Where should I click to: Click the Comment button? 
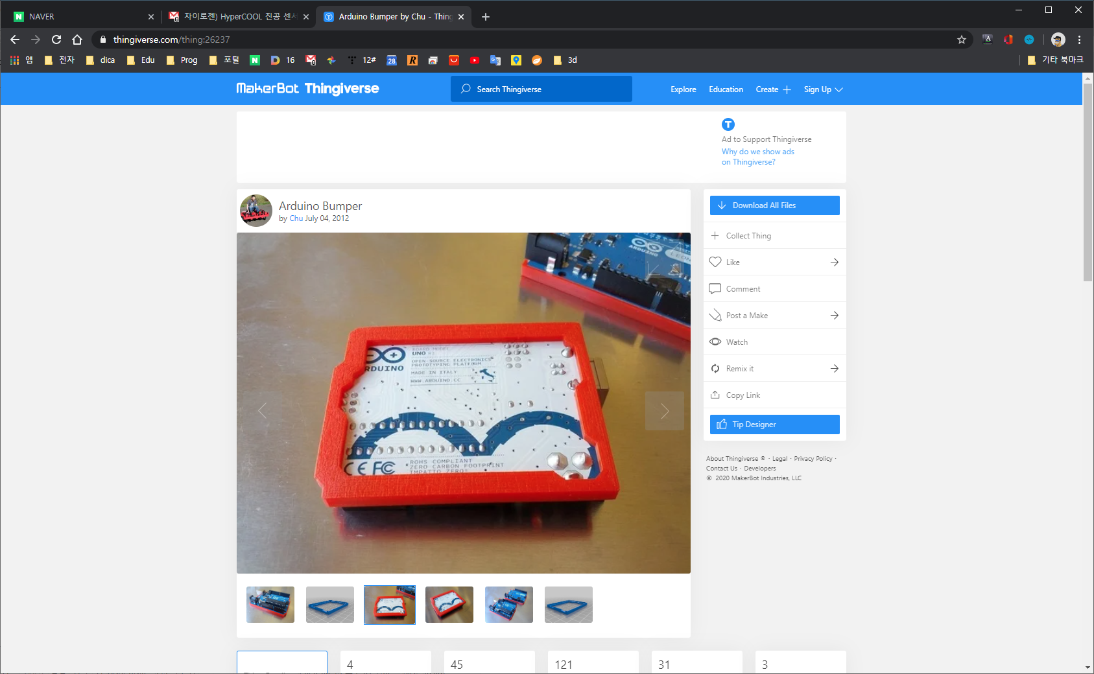point(775,288)
